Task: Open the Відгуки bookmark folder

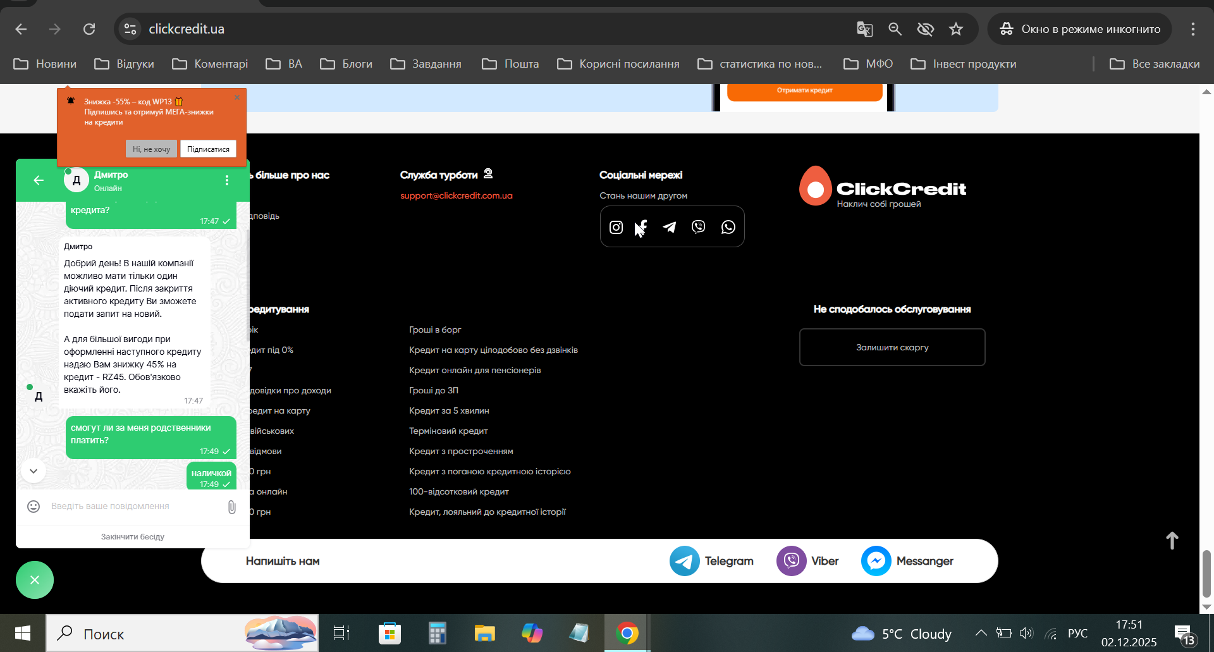Action: coord(124,64)
